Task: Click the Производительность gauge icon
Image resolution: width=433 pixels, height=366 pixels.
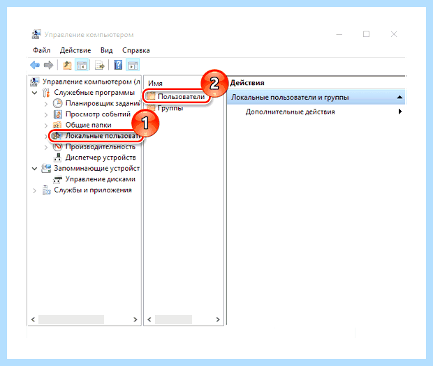Action: coord(57,146)
